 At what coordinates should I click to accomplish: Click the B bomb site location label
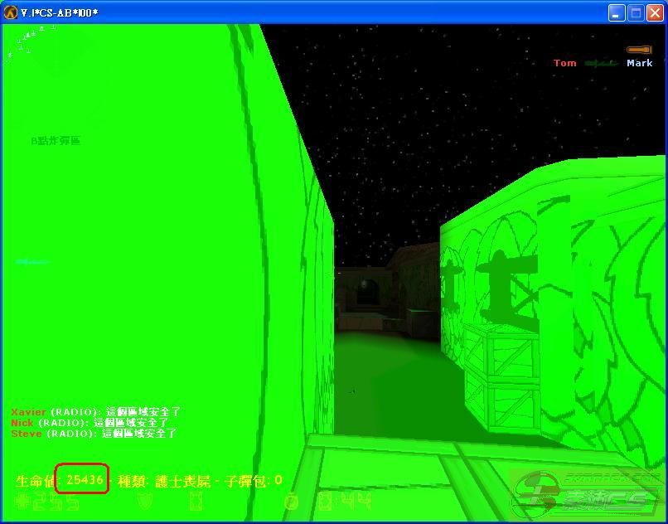[x=56, y=141]
